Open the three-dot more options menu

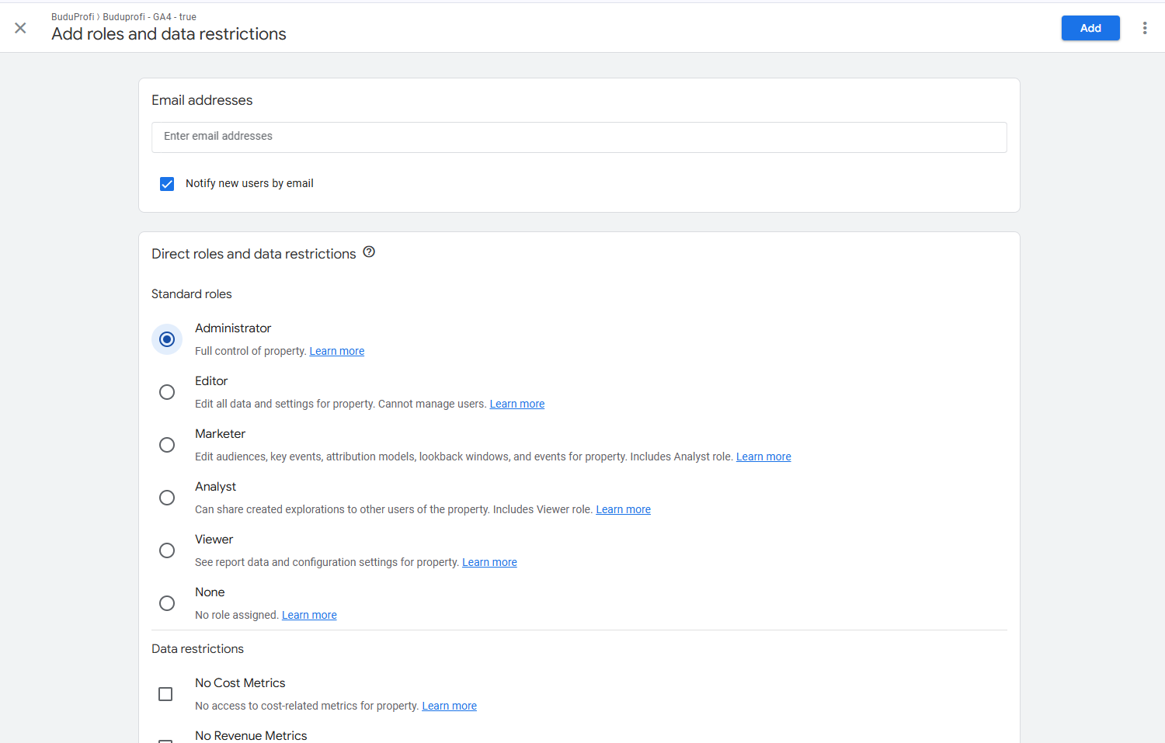(x=1145, y=28)
